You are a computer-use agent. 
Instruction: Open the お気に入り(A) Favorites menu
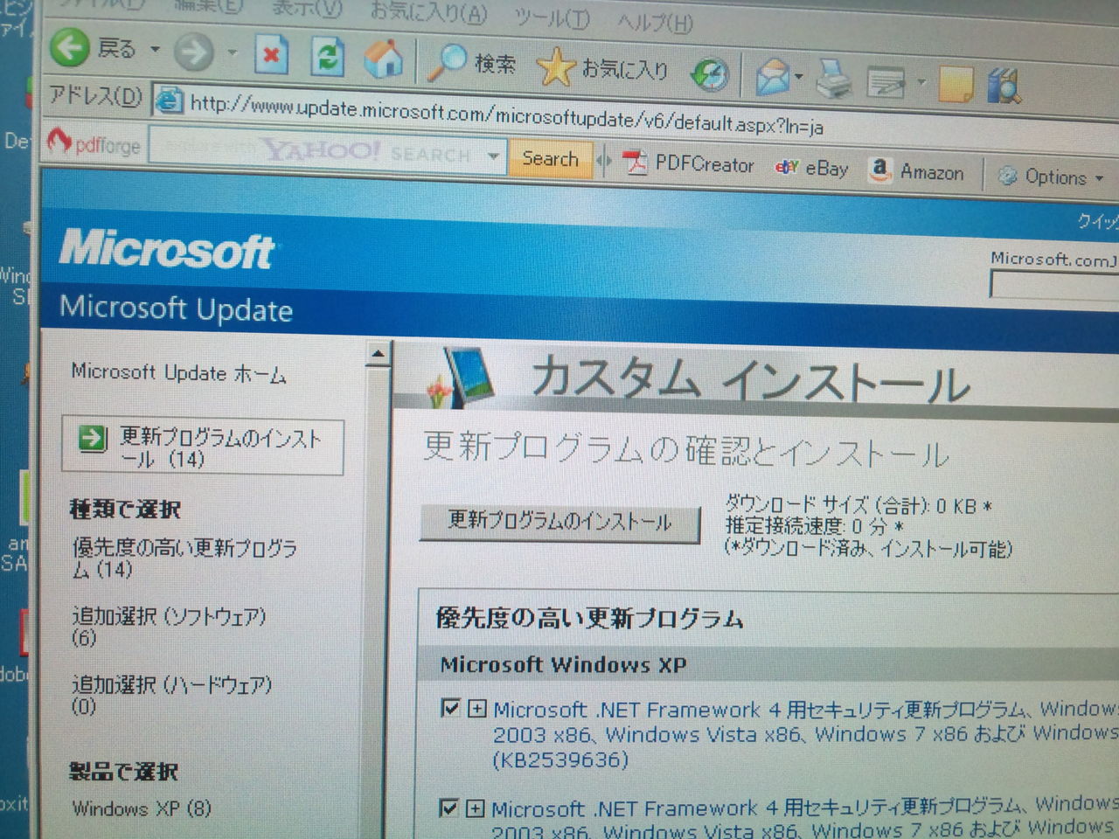click(x=428, y=12)
